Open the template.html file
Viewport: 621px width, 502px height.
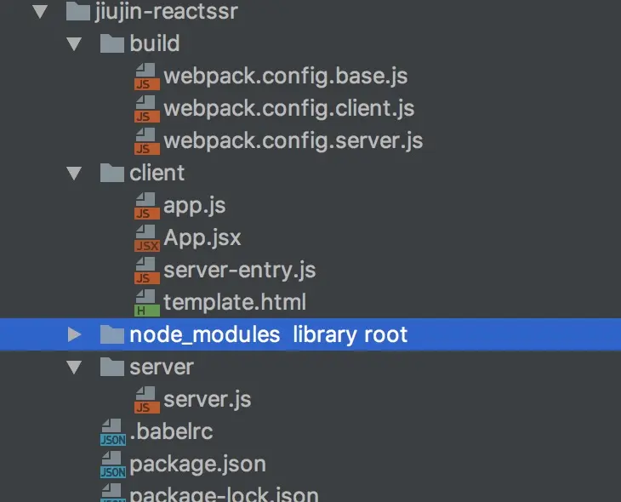(x=235, y=302)
